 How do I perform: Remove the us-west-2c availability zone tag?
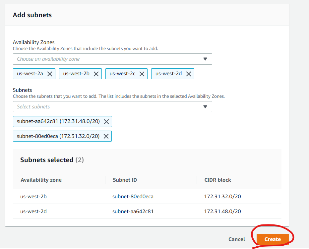(142, 74)
